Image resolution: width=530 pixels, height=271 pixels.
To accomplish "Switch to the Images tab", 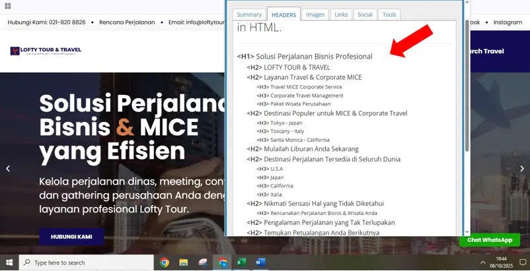I will point(315,15).
